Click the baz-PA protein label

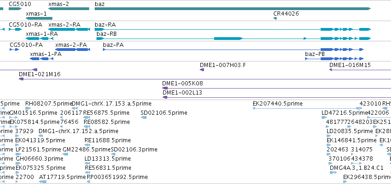(x=113, y=45)
